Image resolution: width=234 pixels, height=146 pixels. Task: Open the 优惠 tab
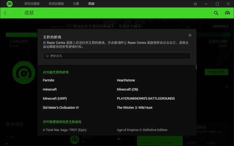click(76, 4)
